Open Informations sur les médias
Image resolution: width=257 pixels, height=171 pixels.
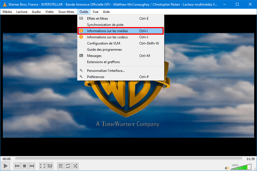click(x=121, y=31)
